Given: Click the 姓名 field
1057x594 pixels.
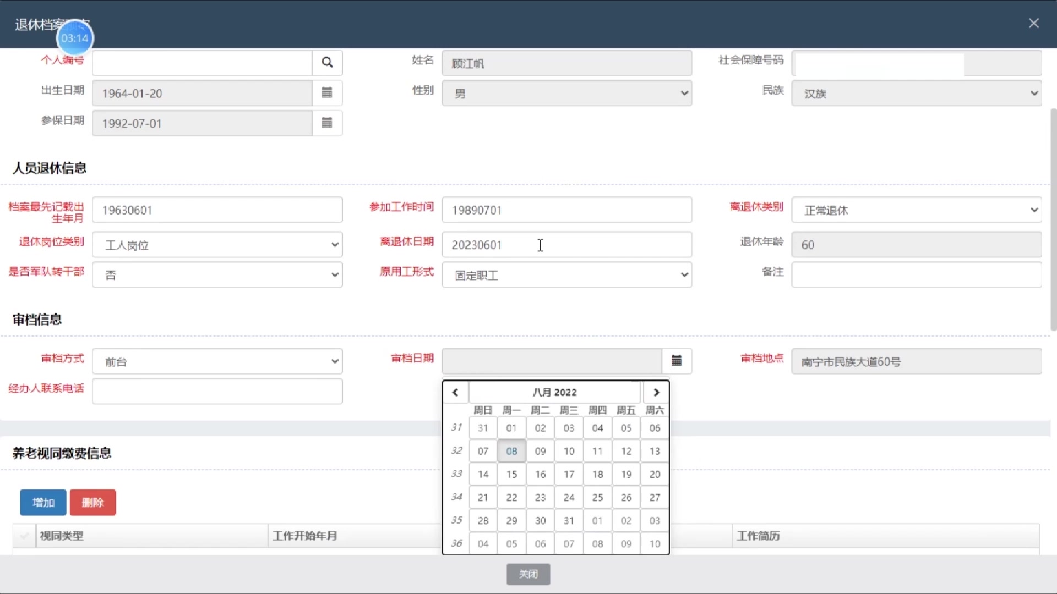Looking at the screenshot, I should coord(567,63).
